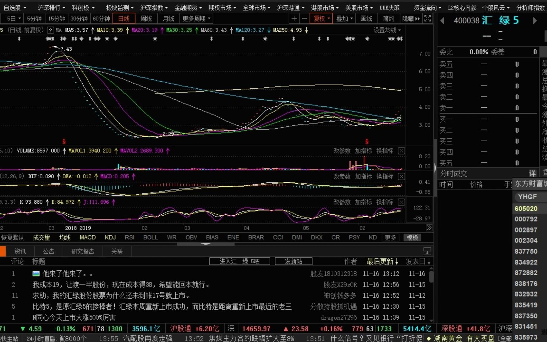Click the 隐藏 collapse side panel button
547x342 pixels.
[411, 19]
